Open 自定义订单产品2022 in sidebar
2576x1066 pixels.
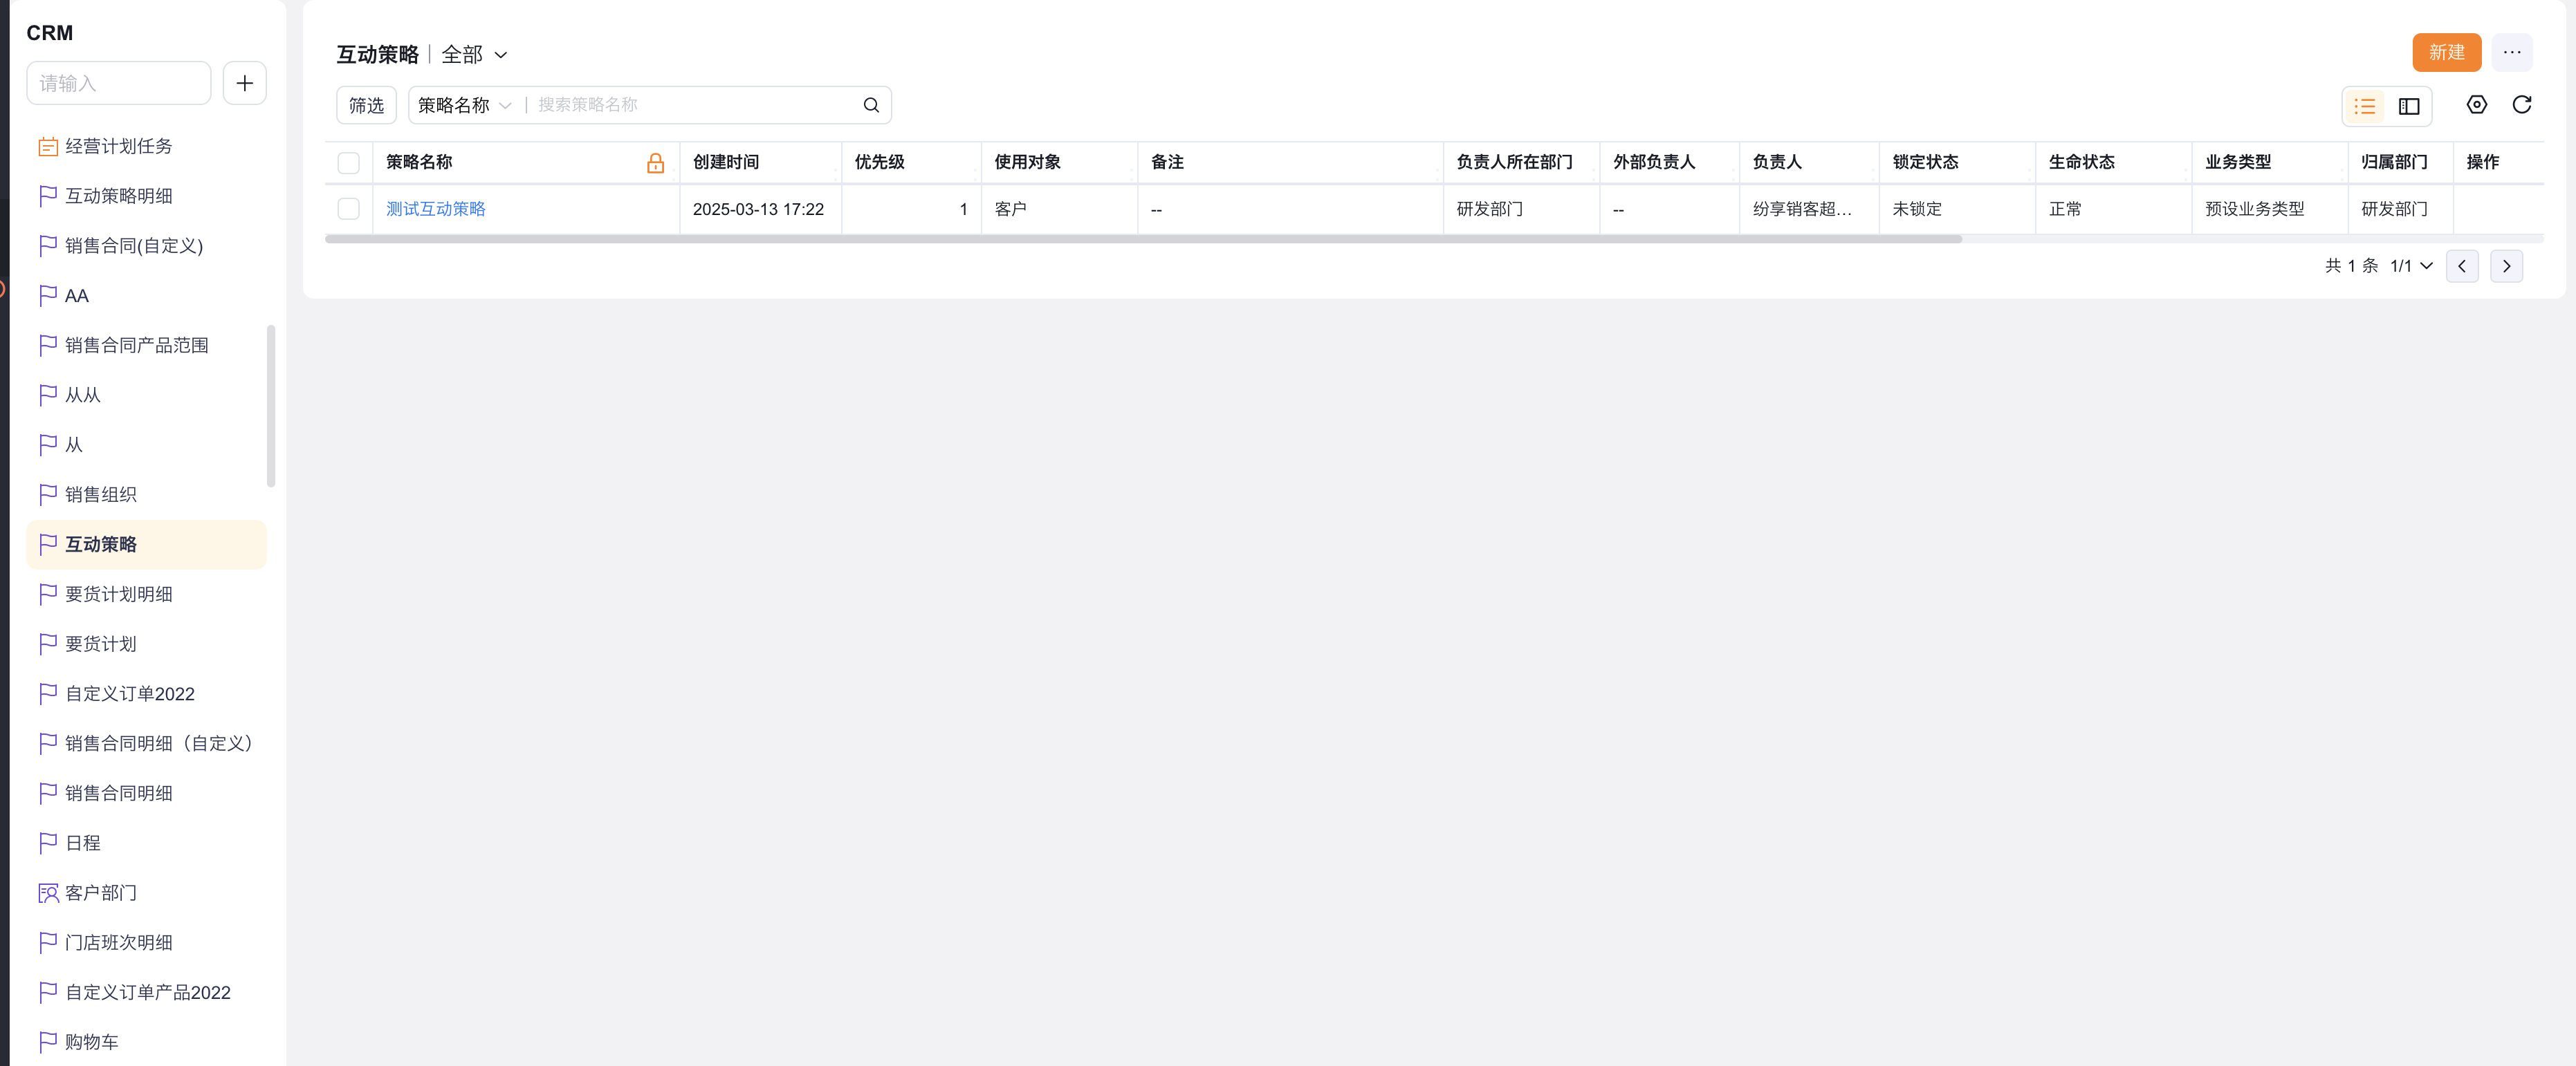click(147, 992)
